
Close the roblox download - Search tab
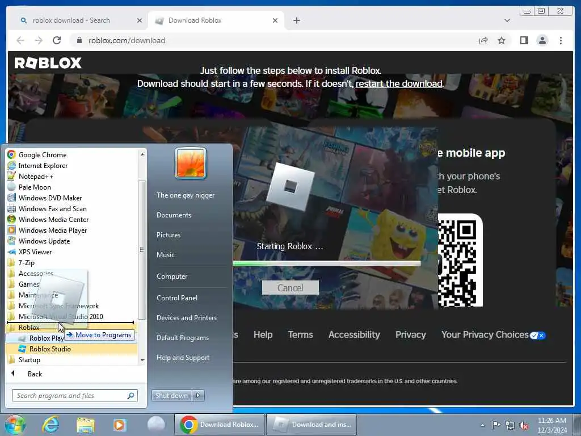coord(140,21)
